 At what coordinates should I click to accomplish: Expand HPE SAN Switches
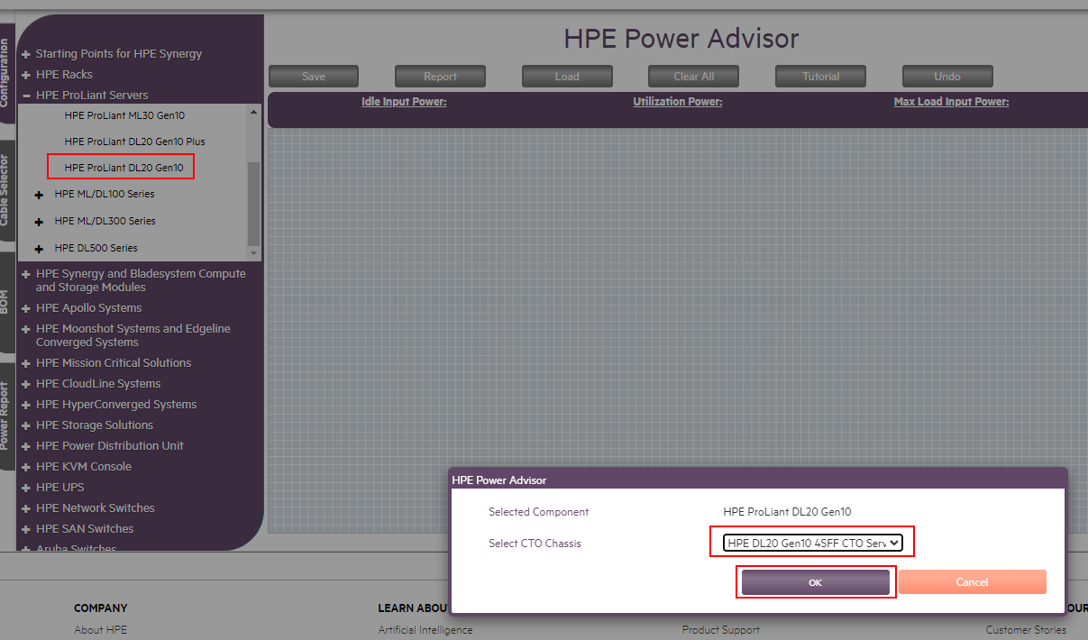tap(26, 529)
